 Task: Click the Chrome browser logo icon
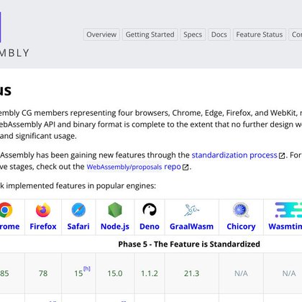pyautogui.click(x=5, y=210)
